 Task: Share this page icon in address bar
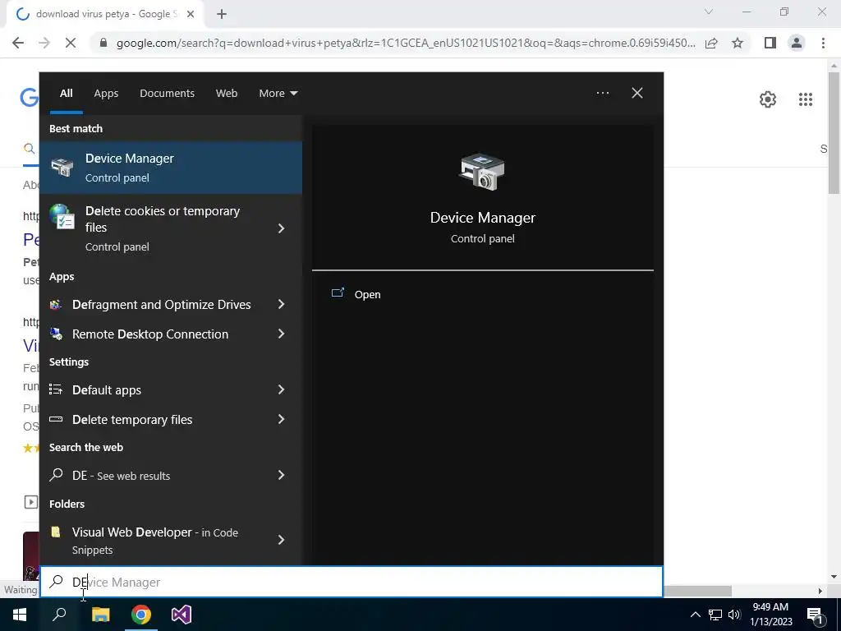pyautogui.click(x=711, y=43)
